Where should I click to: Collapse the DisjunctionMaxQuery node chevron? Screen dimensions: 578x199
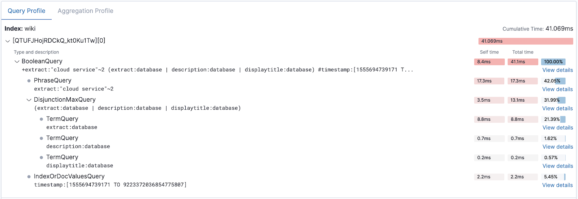29,100
